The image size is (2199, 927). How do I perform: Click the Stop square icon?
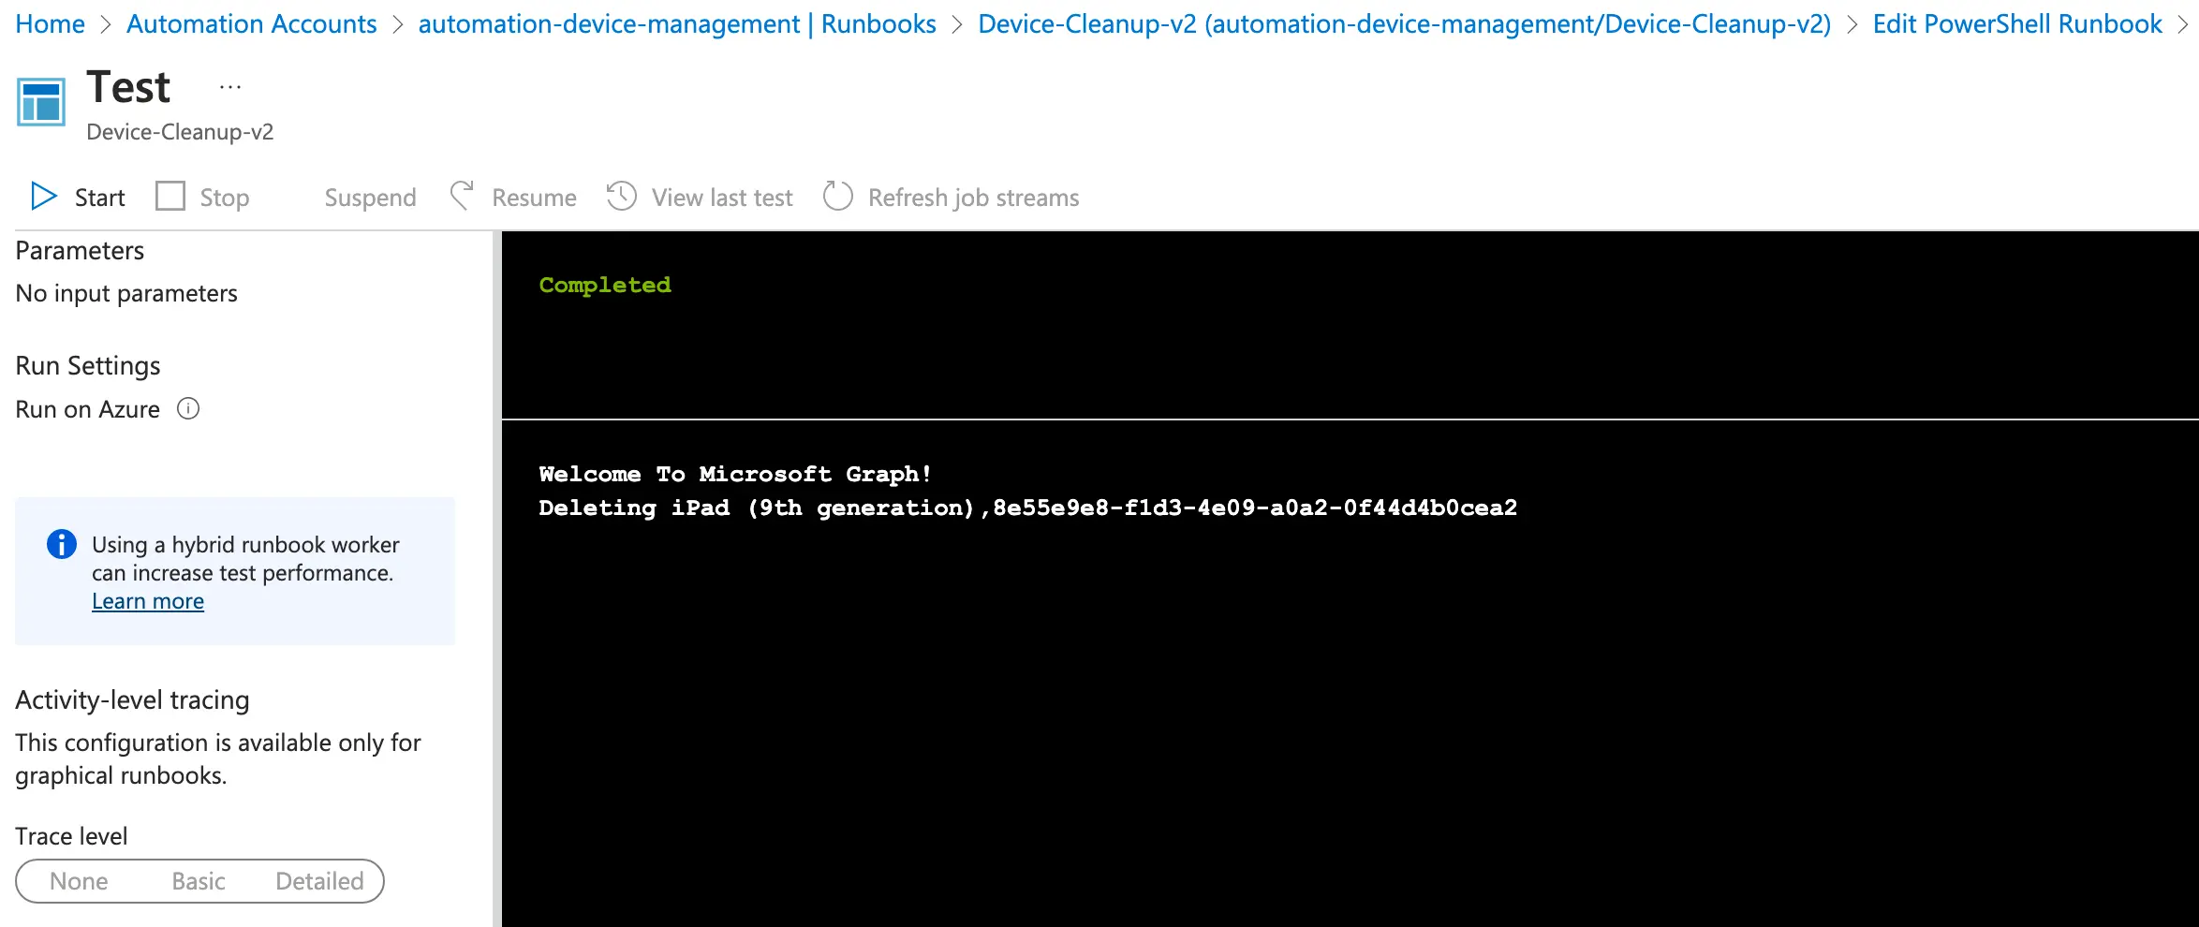coord(170,197)
